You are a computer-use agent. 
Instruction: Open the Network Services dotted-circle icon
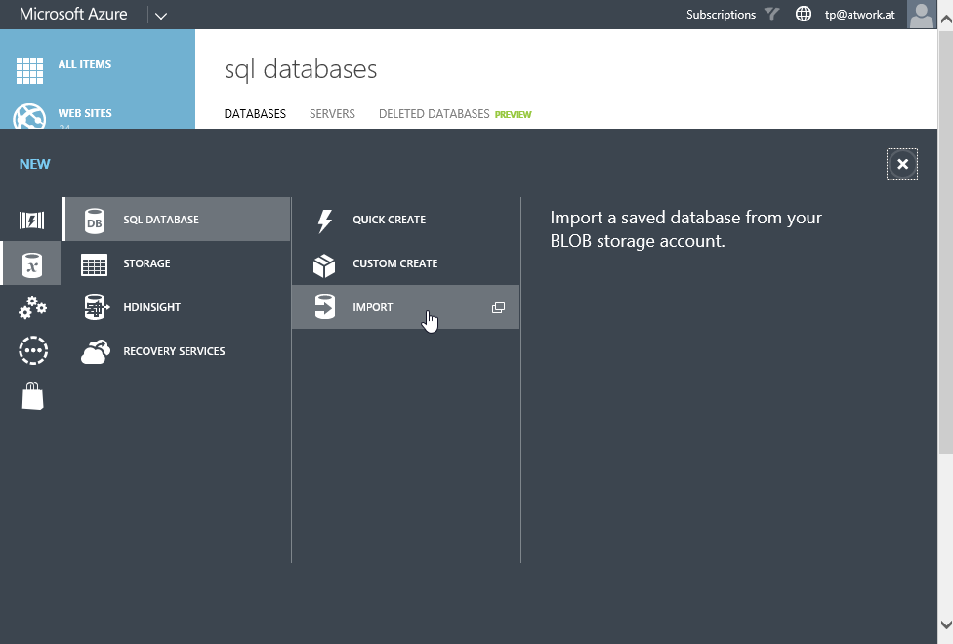point(32,351)
